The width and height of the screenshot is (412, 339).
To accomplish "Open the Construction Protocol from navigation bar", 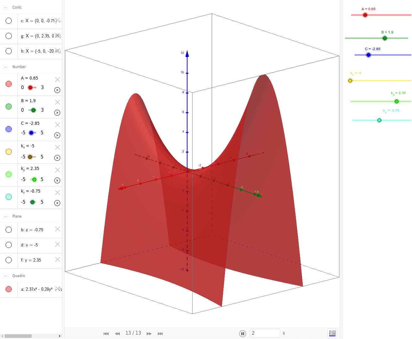I will [332, 333].
